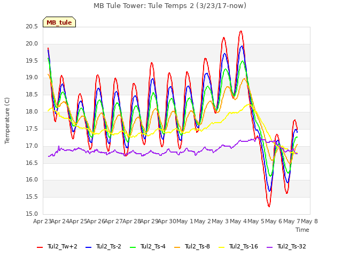Viewport: 342px width, 257px height.
Task: Click the 15.5 y-axis tick label
Action: tap(32, 196)
